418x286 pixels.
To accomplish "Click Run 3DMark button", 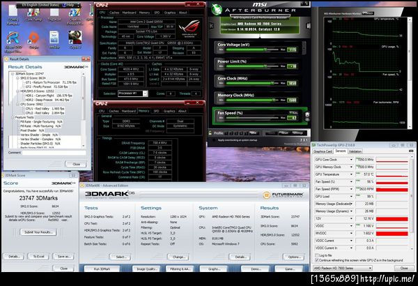I will pos(102,269).
